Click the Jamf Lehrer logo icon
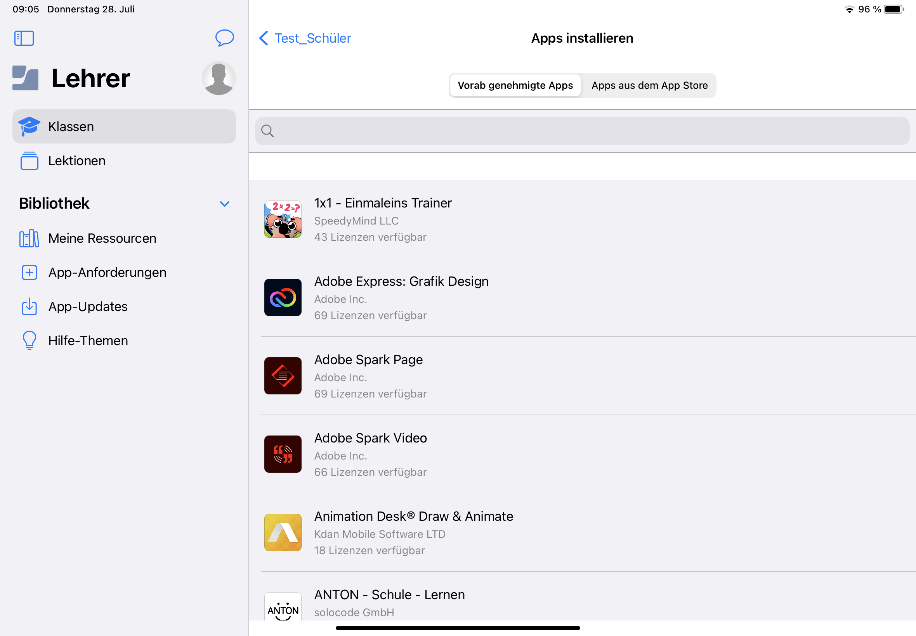This screenshot has height=636, width=916. tap(26, 78)
